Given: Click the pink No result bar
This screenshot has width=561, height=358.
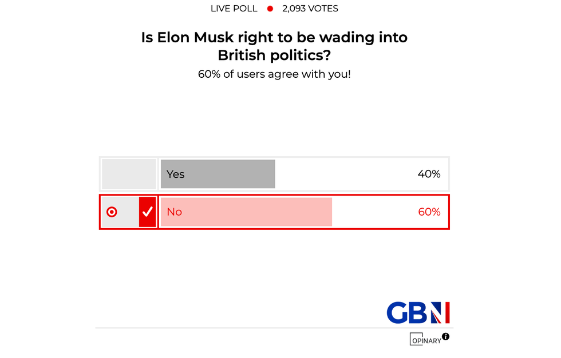Looking at the screenshot, I should pyautogui.click(x=258, y=212).
